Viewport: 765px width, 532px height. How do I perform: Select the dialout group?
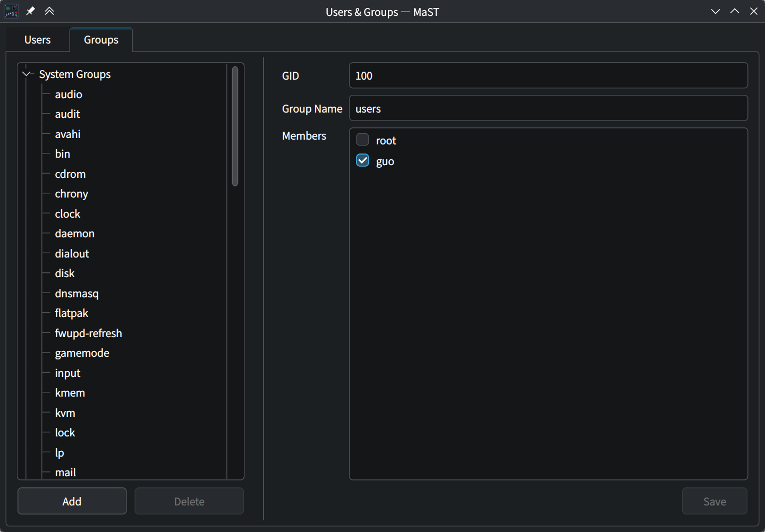coord(72,254)
